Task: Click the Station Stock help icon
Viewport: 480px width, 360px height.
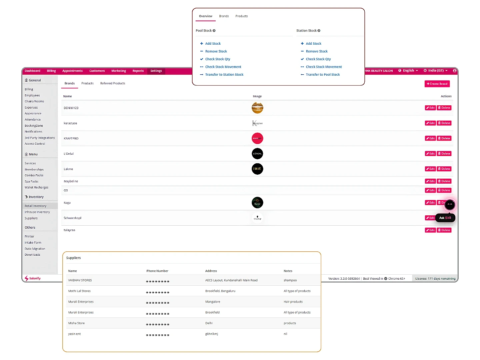Action: pos(319,31)
